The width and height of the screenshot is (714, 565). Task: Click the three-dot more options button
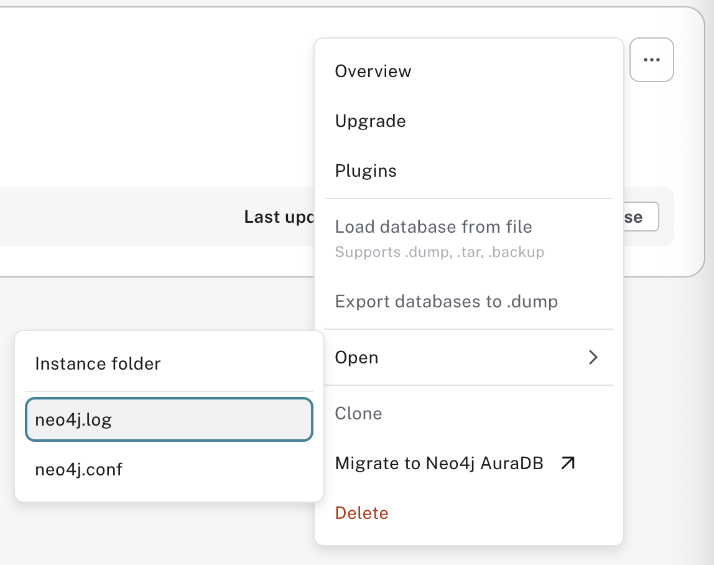coord(651,60)
